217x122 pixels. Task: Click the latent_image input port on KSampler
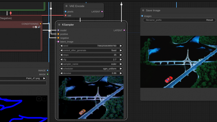[58, 41]
